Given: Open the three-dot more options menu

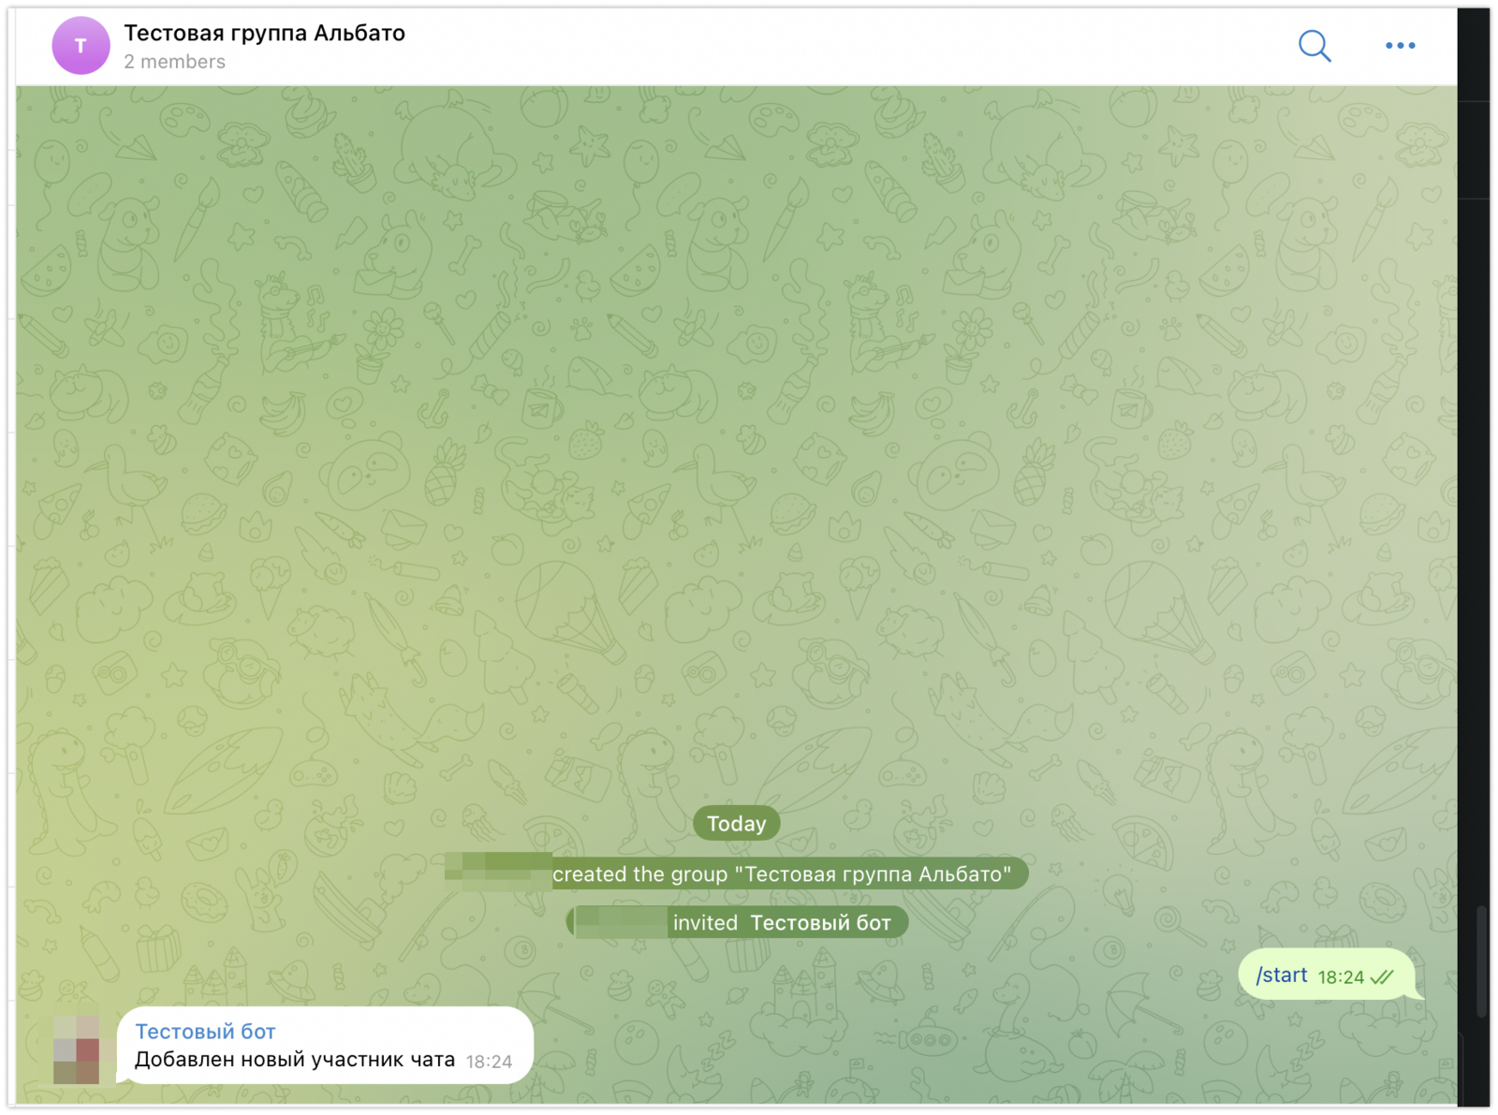Looking at the screenshot, I should (x=1400, y=45).
